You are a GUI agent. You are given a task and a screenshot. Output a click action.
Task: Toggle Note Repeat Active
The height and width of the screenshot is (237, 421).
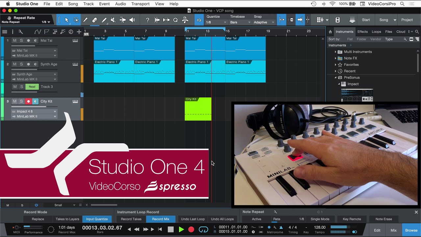click(x=257, y=219)
